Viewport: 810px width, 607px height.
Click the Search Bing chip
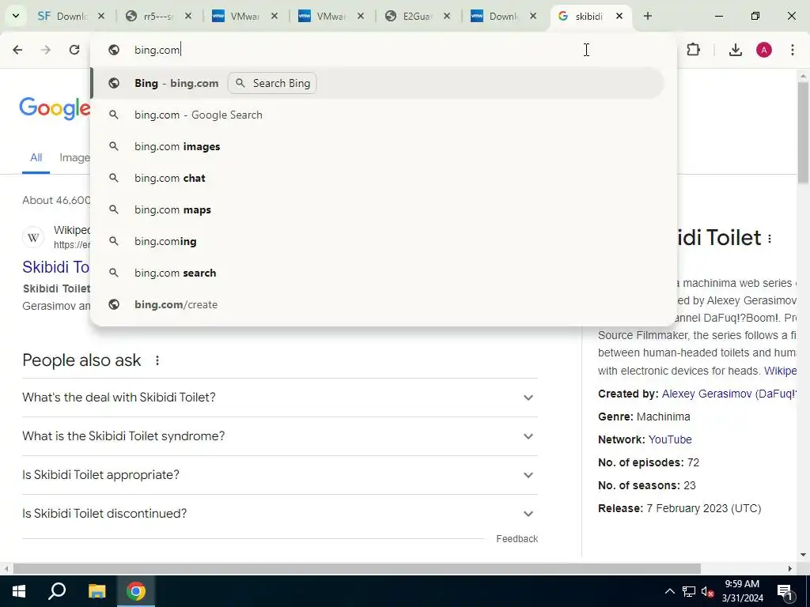click(272, 83)
